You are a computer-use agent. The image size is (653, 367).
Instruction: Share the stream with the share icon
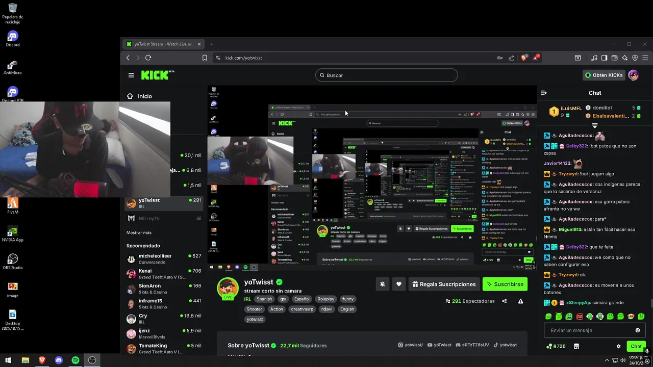[x=504, y=301]
